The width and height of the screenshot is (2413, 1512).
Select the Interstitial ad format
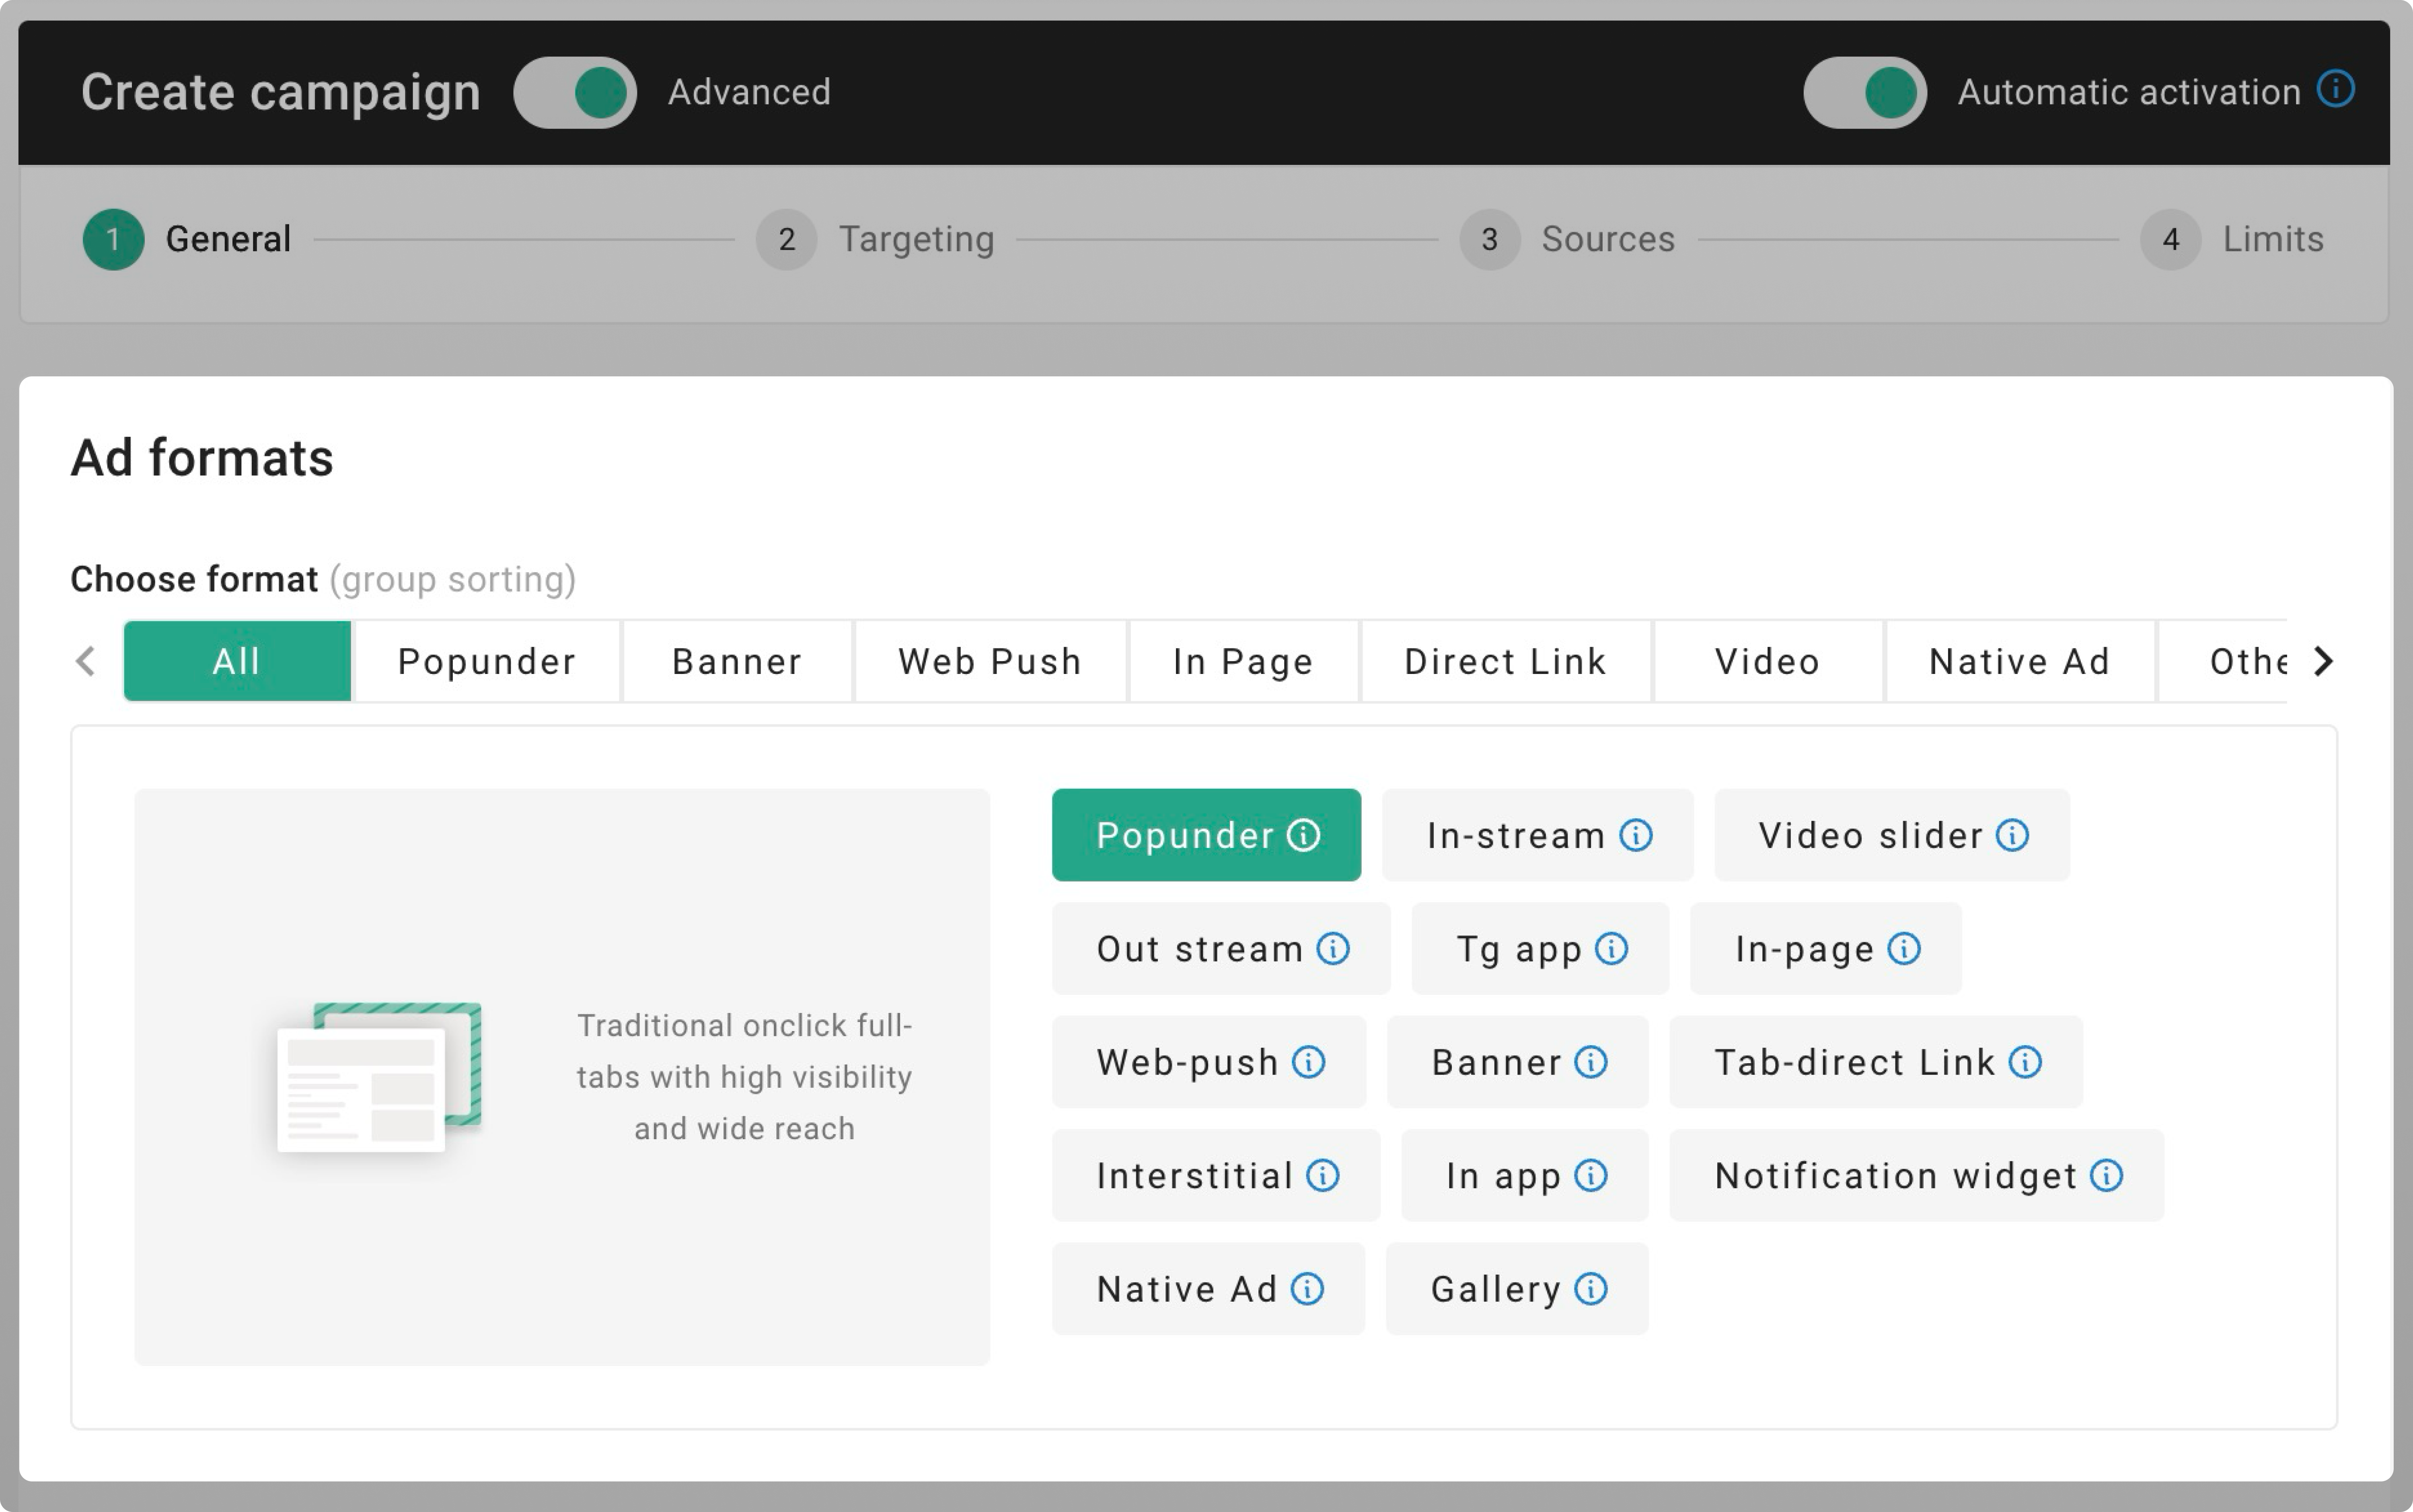click(x=1197, y=1175)
